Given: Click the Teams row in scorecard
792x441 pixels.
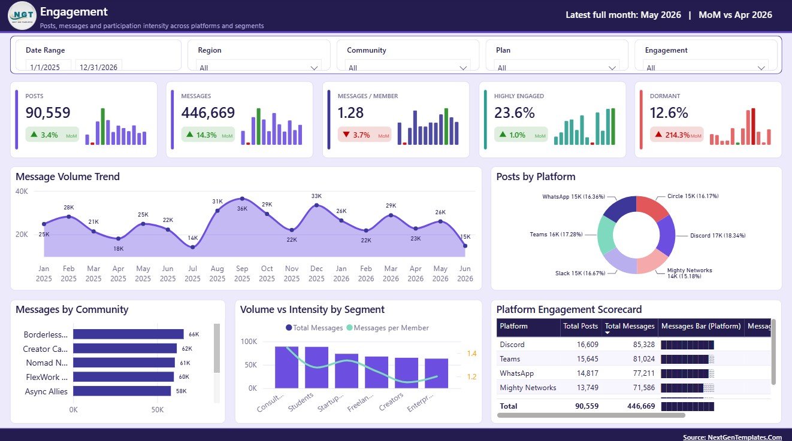Looking at the screenshot, I should click(634, 359).
